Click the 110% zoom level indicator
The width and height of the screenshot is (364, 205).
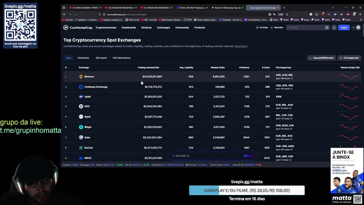(x=280, y=14)
